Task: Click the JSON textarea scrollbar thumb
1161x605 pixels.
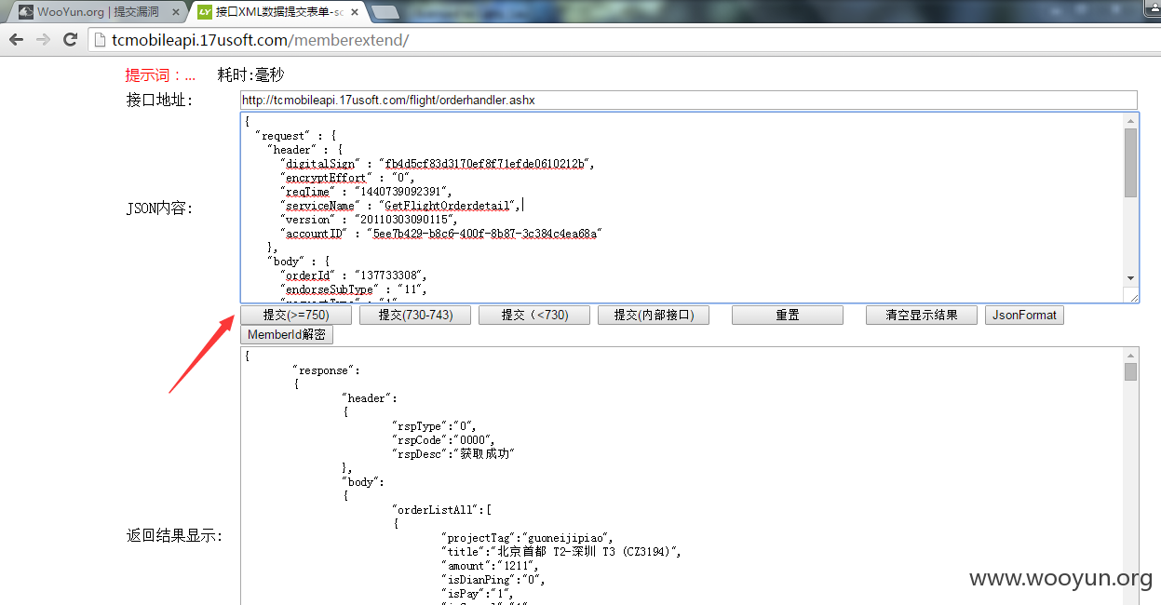Action: click(x=1130, y=163)
